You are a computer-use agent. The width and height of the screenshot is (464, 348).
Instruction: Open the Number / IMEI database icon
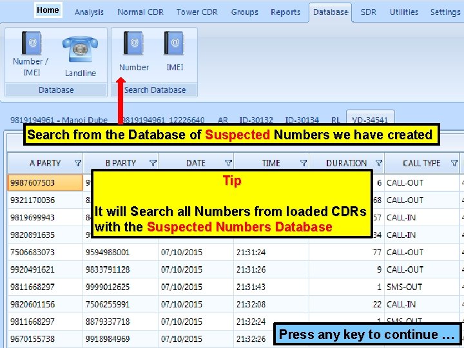tap(31, 53)
